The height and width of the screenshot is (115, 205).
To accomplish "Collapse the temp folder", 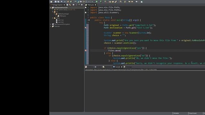I will [53, 18].
